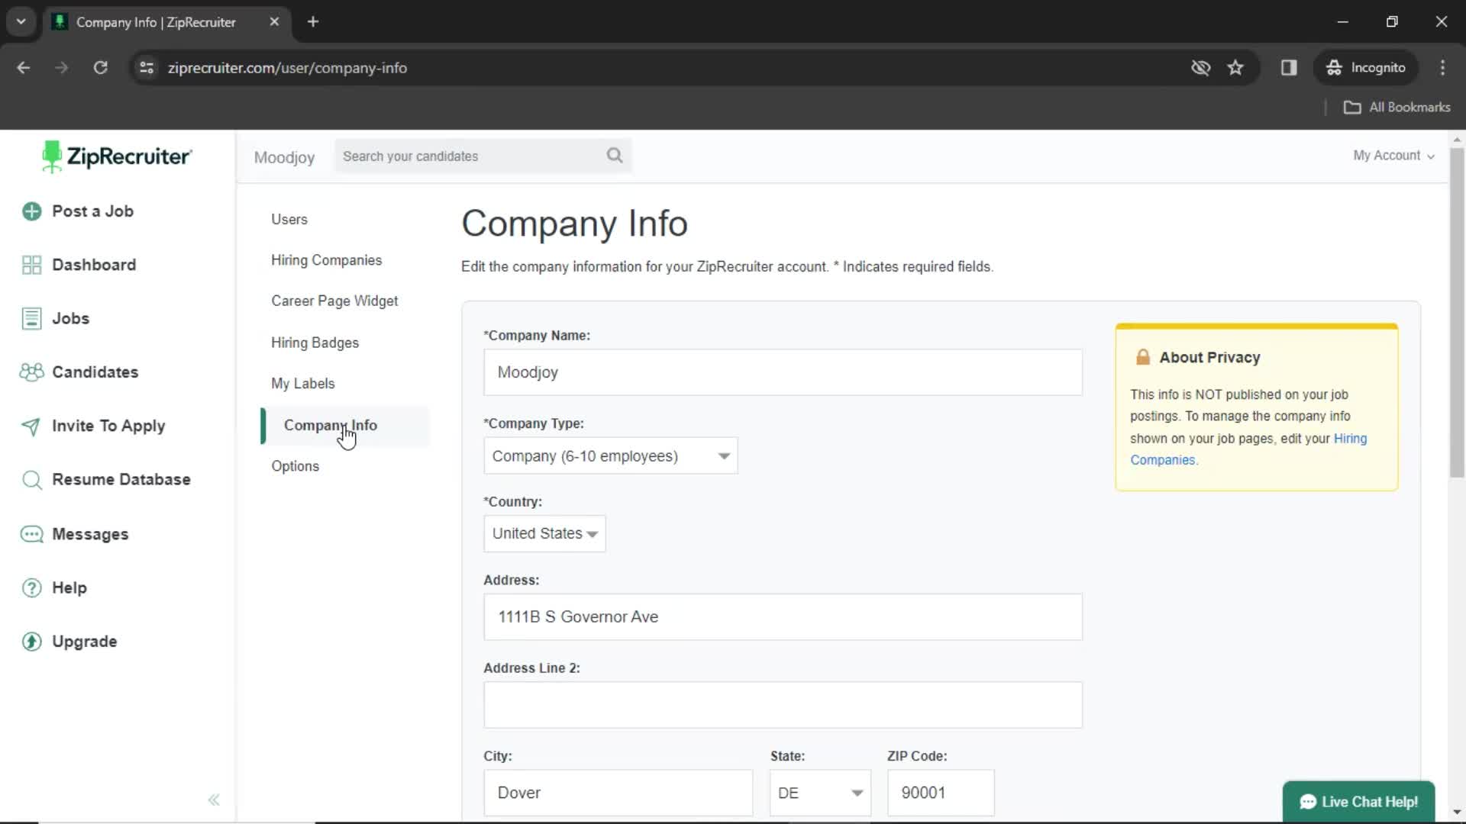The height and width of the screenshot is (824, 1466).
Task: Click the Messages icon
Action: coord(31,533)
